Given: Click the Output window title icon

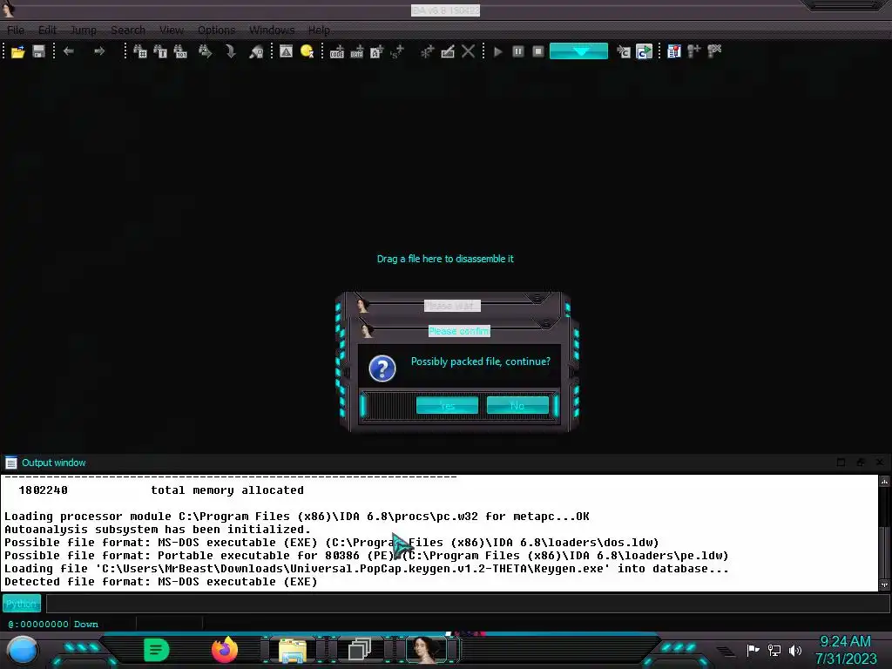Looking at the screenshot, I should click(10, 463).
